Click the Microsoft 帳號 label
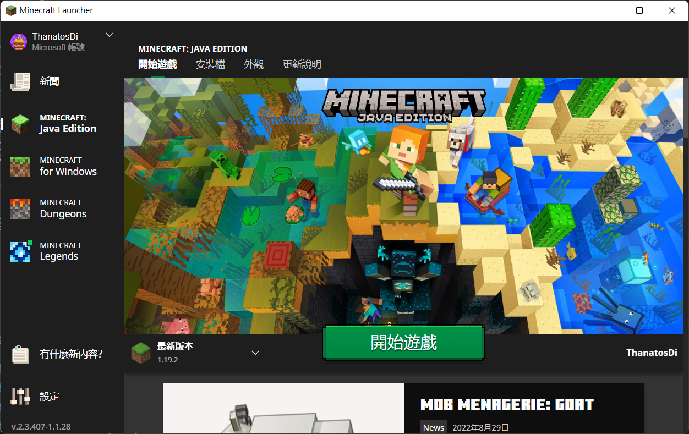This screenshot has height=434, width=689. tap(58, 47)
